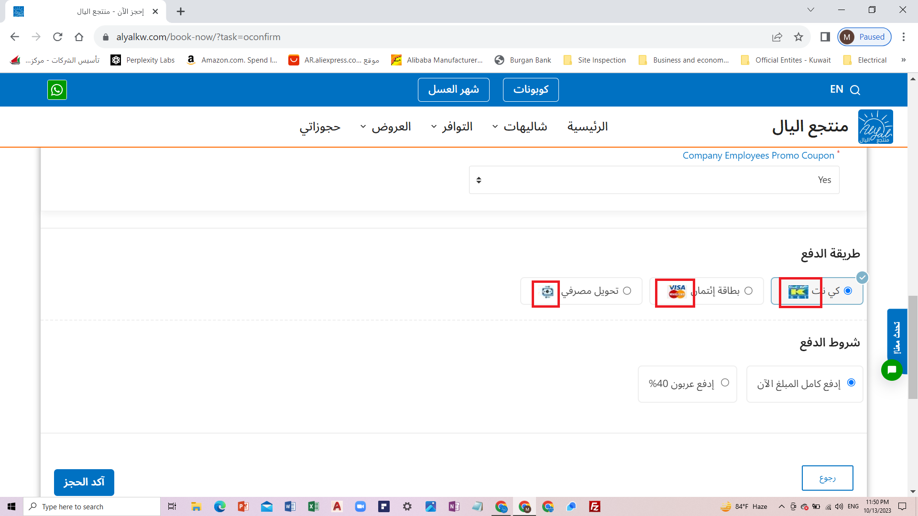Open the AliExpress bookmark
This screenshot has height=516, width=918.
point(334,60)
